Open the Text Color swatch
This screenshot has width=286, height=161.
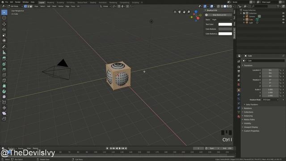point(225,24)
